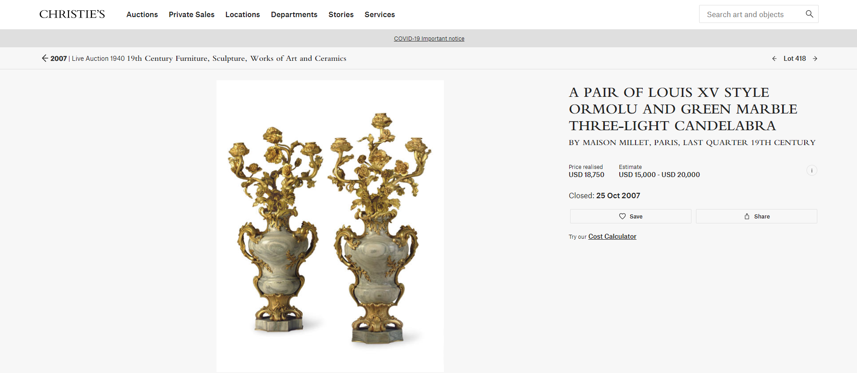
Task: Open the Stories menu
Action: pyautogui.click(x=341, y=14)
